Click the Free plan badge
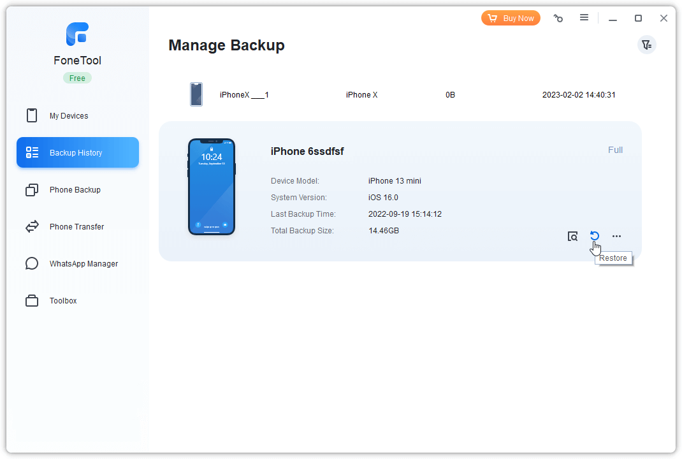 point(77,78)
